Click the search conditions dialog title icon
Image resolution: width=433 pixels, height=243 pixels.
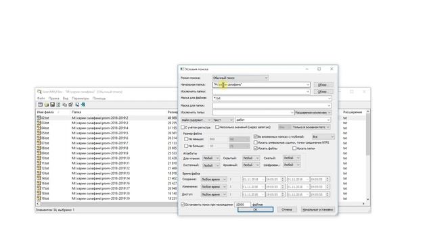182,69
